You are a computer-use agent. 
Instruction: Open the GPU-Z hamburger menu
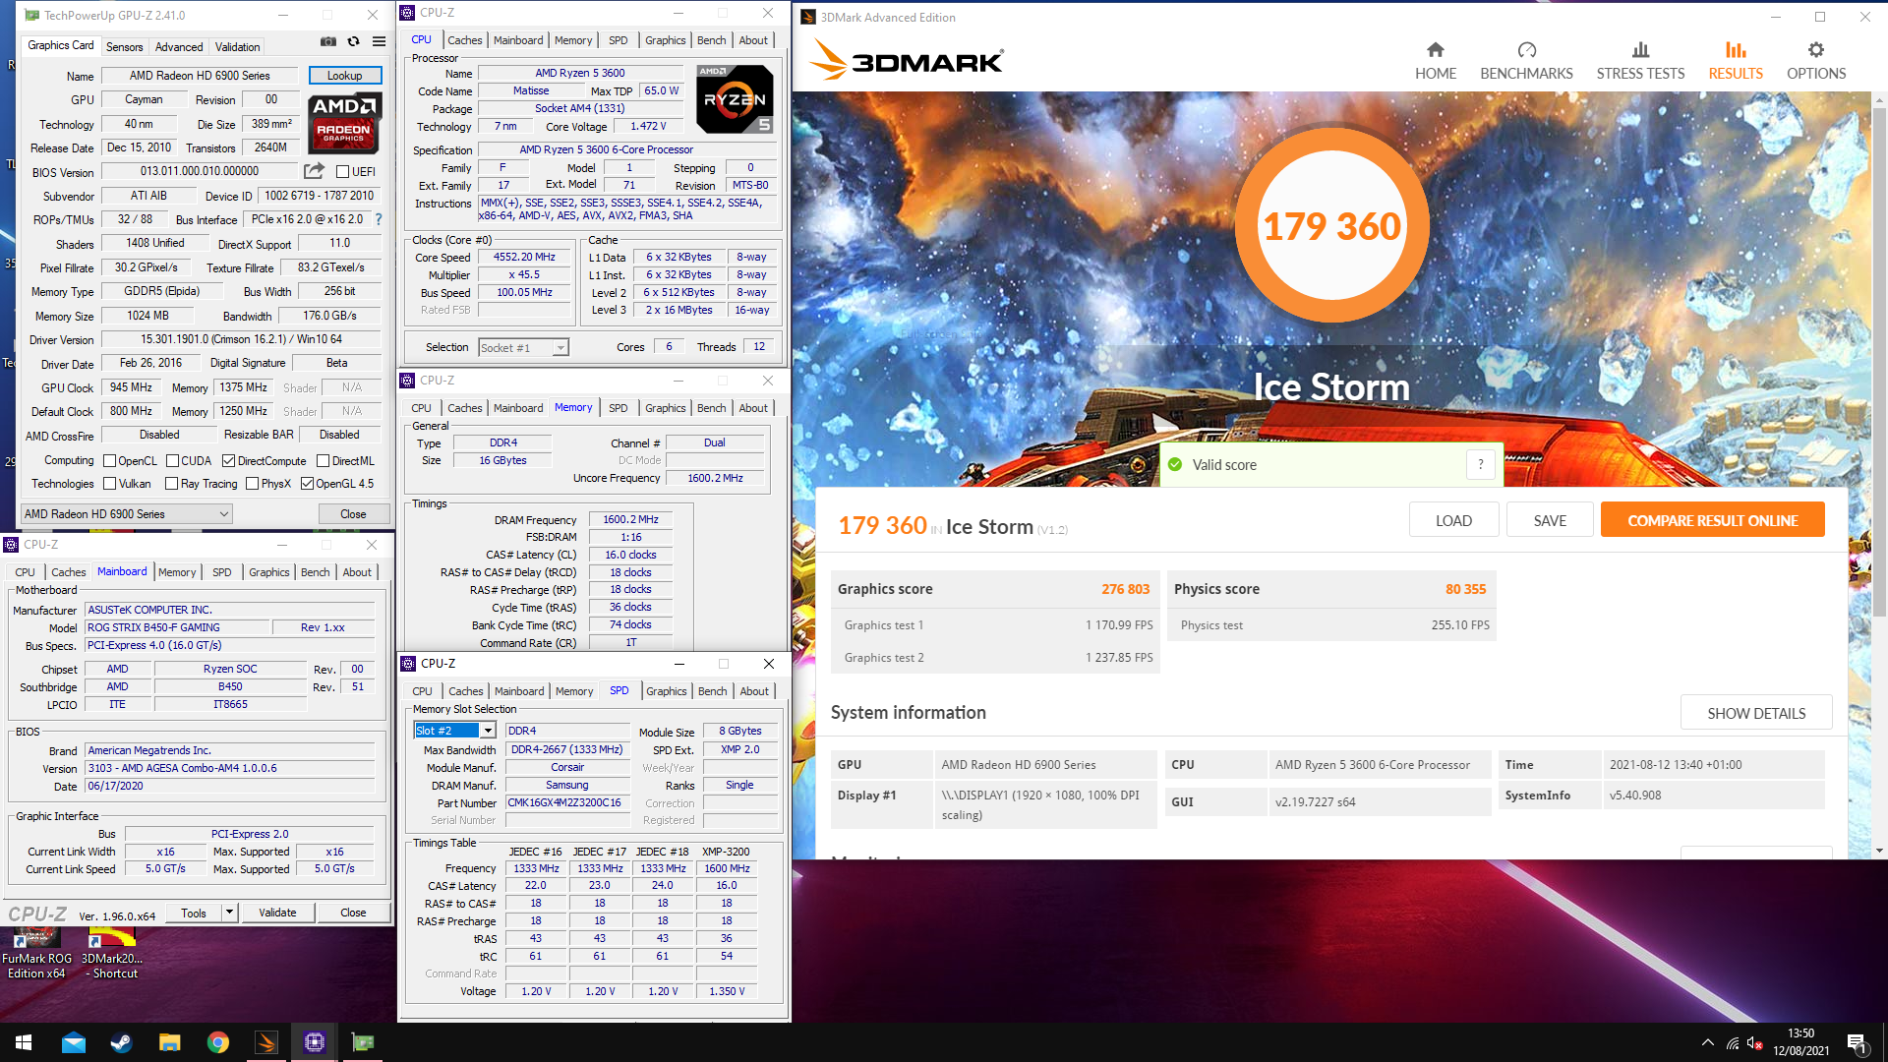[379, 42]
